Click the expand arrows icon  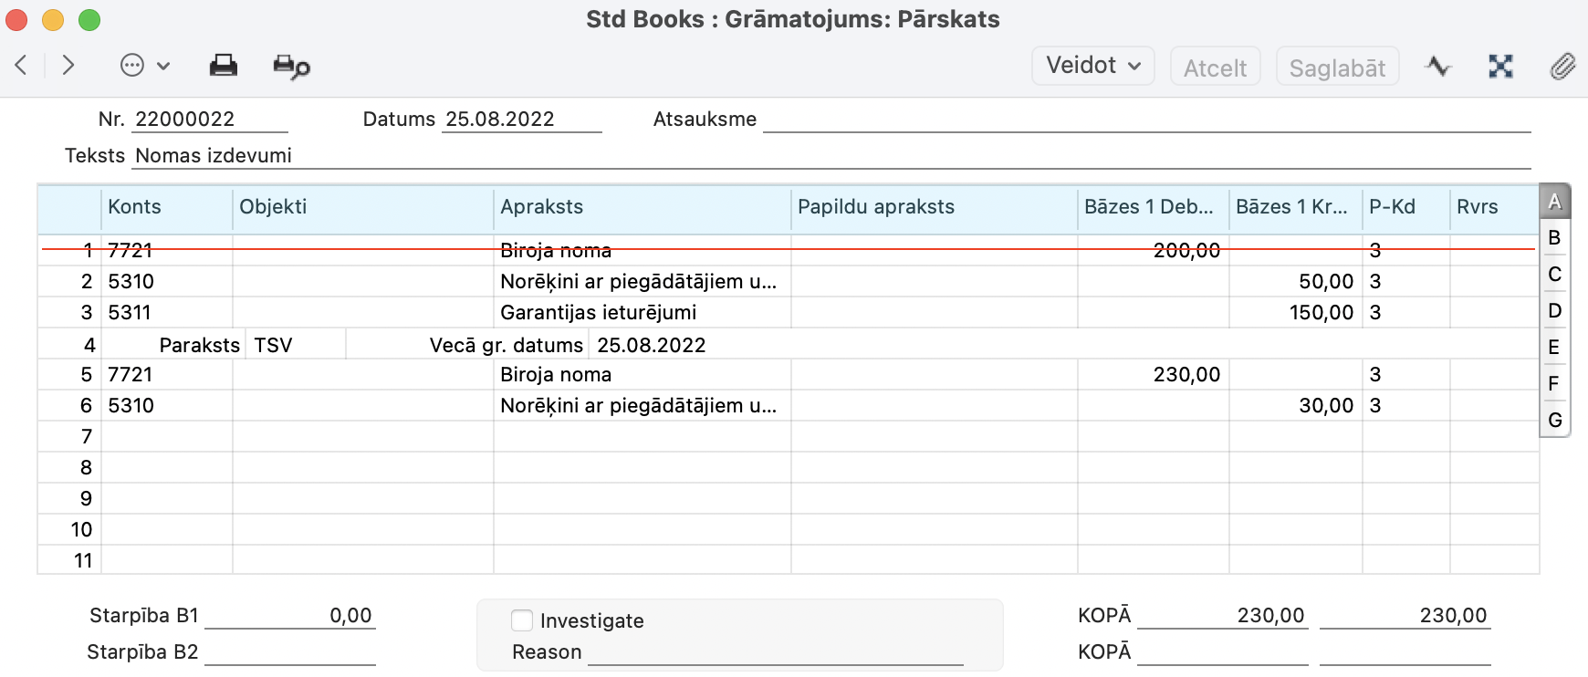click(x=1500, y=66)
